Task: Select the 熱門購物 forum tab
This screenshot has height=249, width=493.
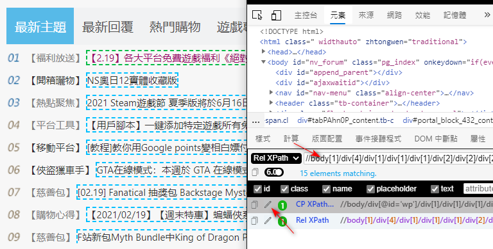Action: click(x=175, y=27)
